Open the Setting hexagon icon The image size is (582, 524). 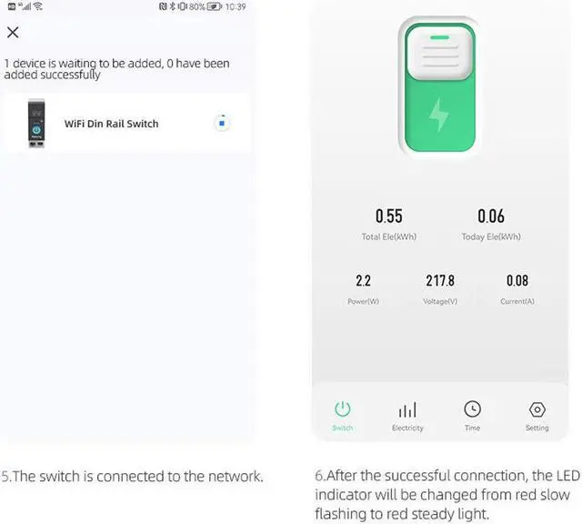coord(537,409)
